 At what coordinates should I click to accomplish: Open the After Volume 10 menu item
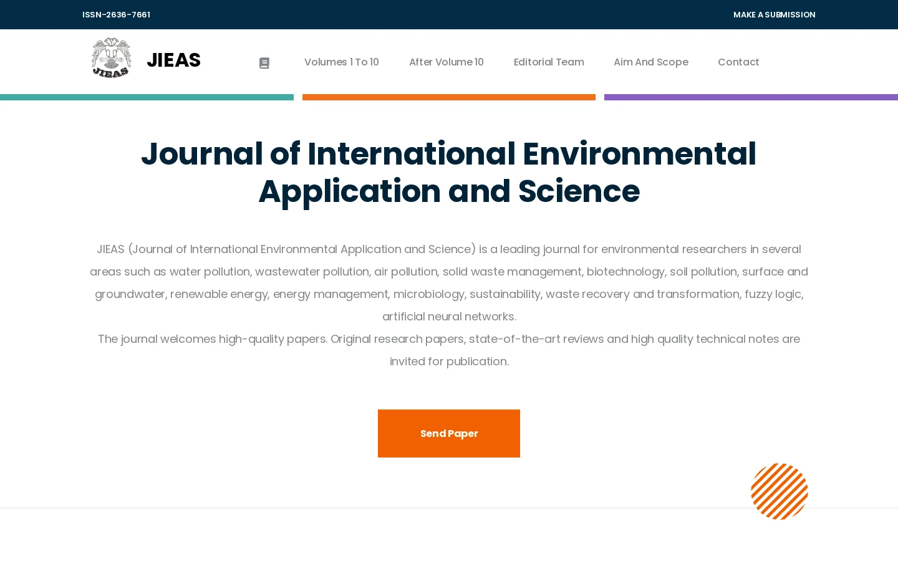click(447, 62)
